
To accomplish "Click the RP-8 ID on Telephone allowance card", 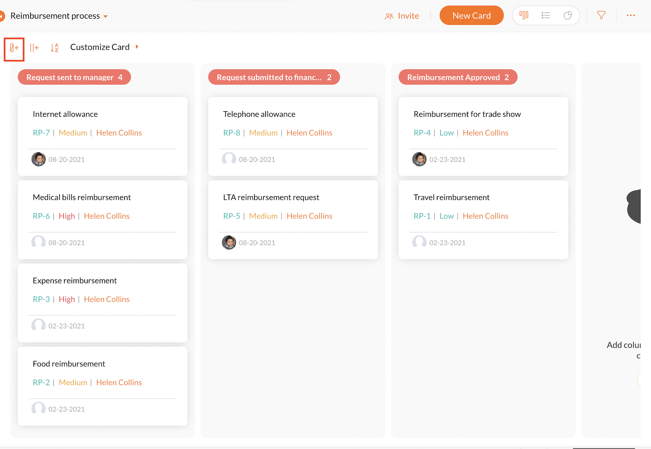I will 232,133.
